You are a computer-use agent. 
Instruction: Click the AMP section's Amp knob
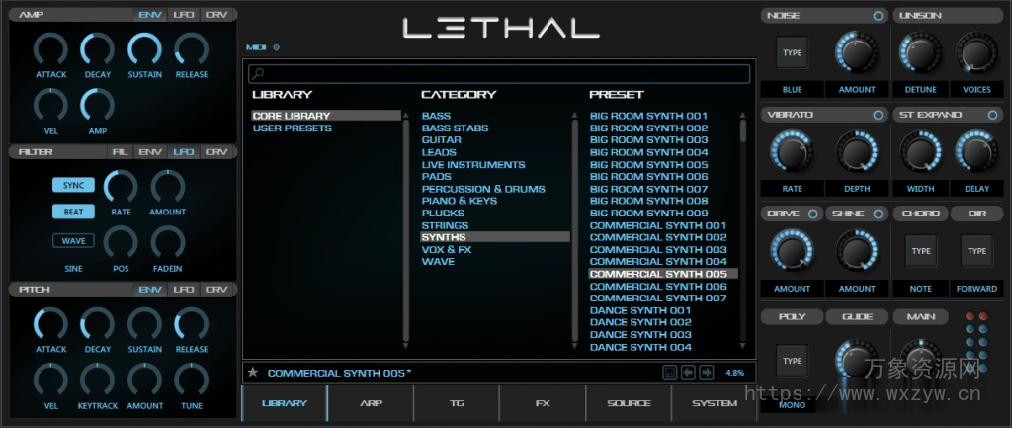click(98, 106)
